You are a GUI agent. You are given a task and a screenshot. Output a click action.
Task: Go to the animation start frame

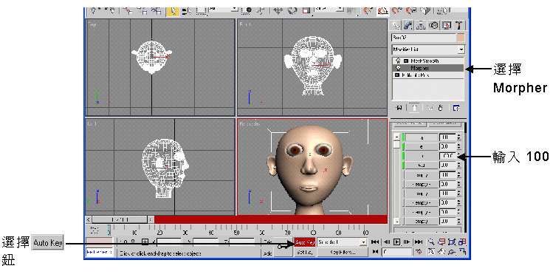tap(375, 242)
